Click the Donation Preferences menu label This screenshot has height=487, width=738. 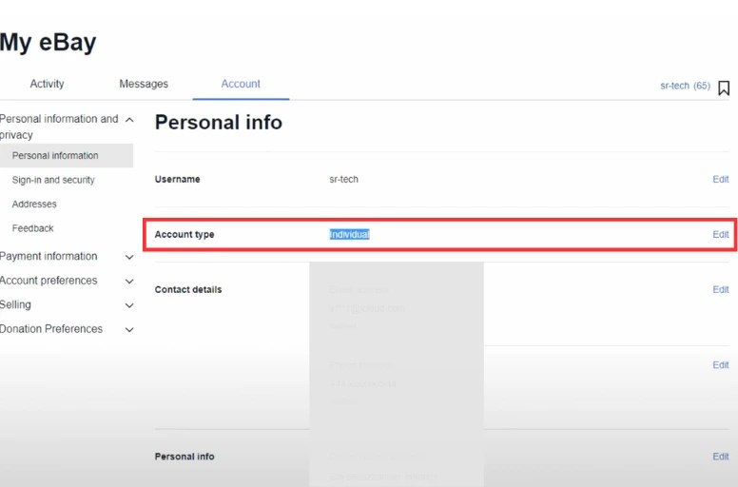(51, 329)
